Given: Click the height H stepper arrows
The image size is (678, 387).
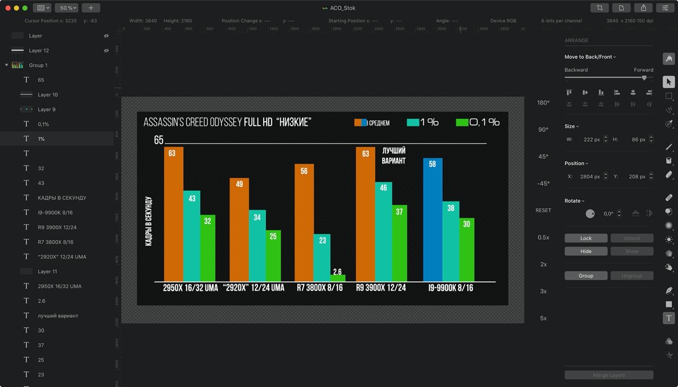Looking at the screenshot, I should [x=650, y=139].
